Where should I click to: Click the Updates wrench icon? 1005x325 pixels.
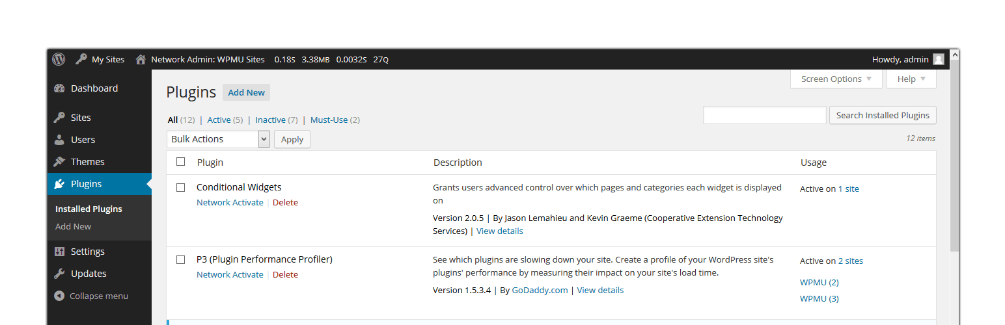[60, 274]
